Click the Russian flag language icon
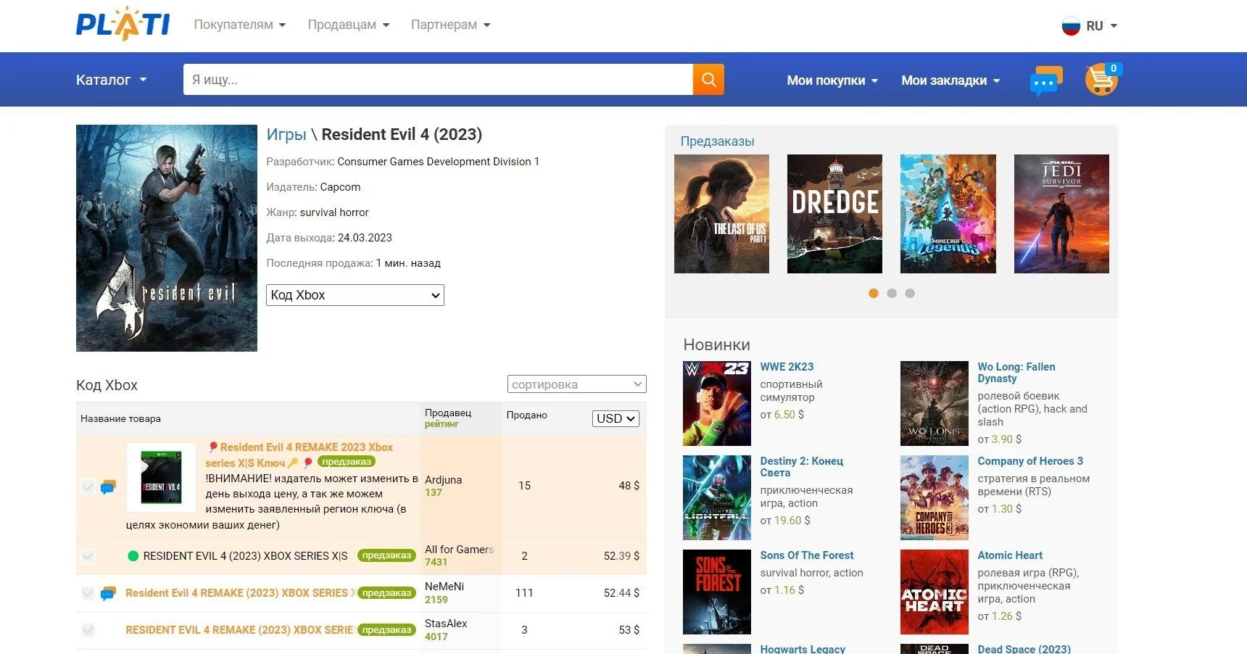The height and width of the screenshot is (654, 1247). 1071,26
